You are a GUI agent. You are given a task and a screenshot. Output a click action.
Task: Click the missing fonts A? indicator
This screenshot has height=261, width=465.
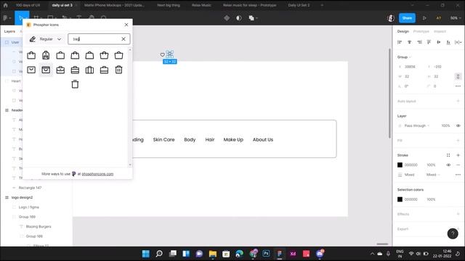[x=439, y=18]
